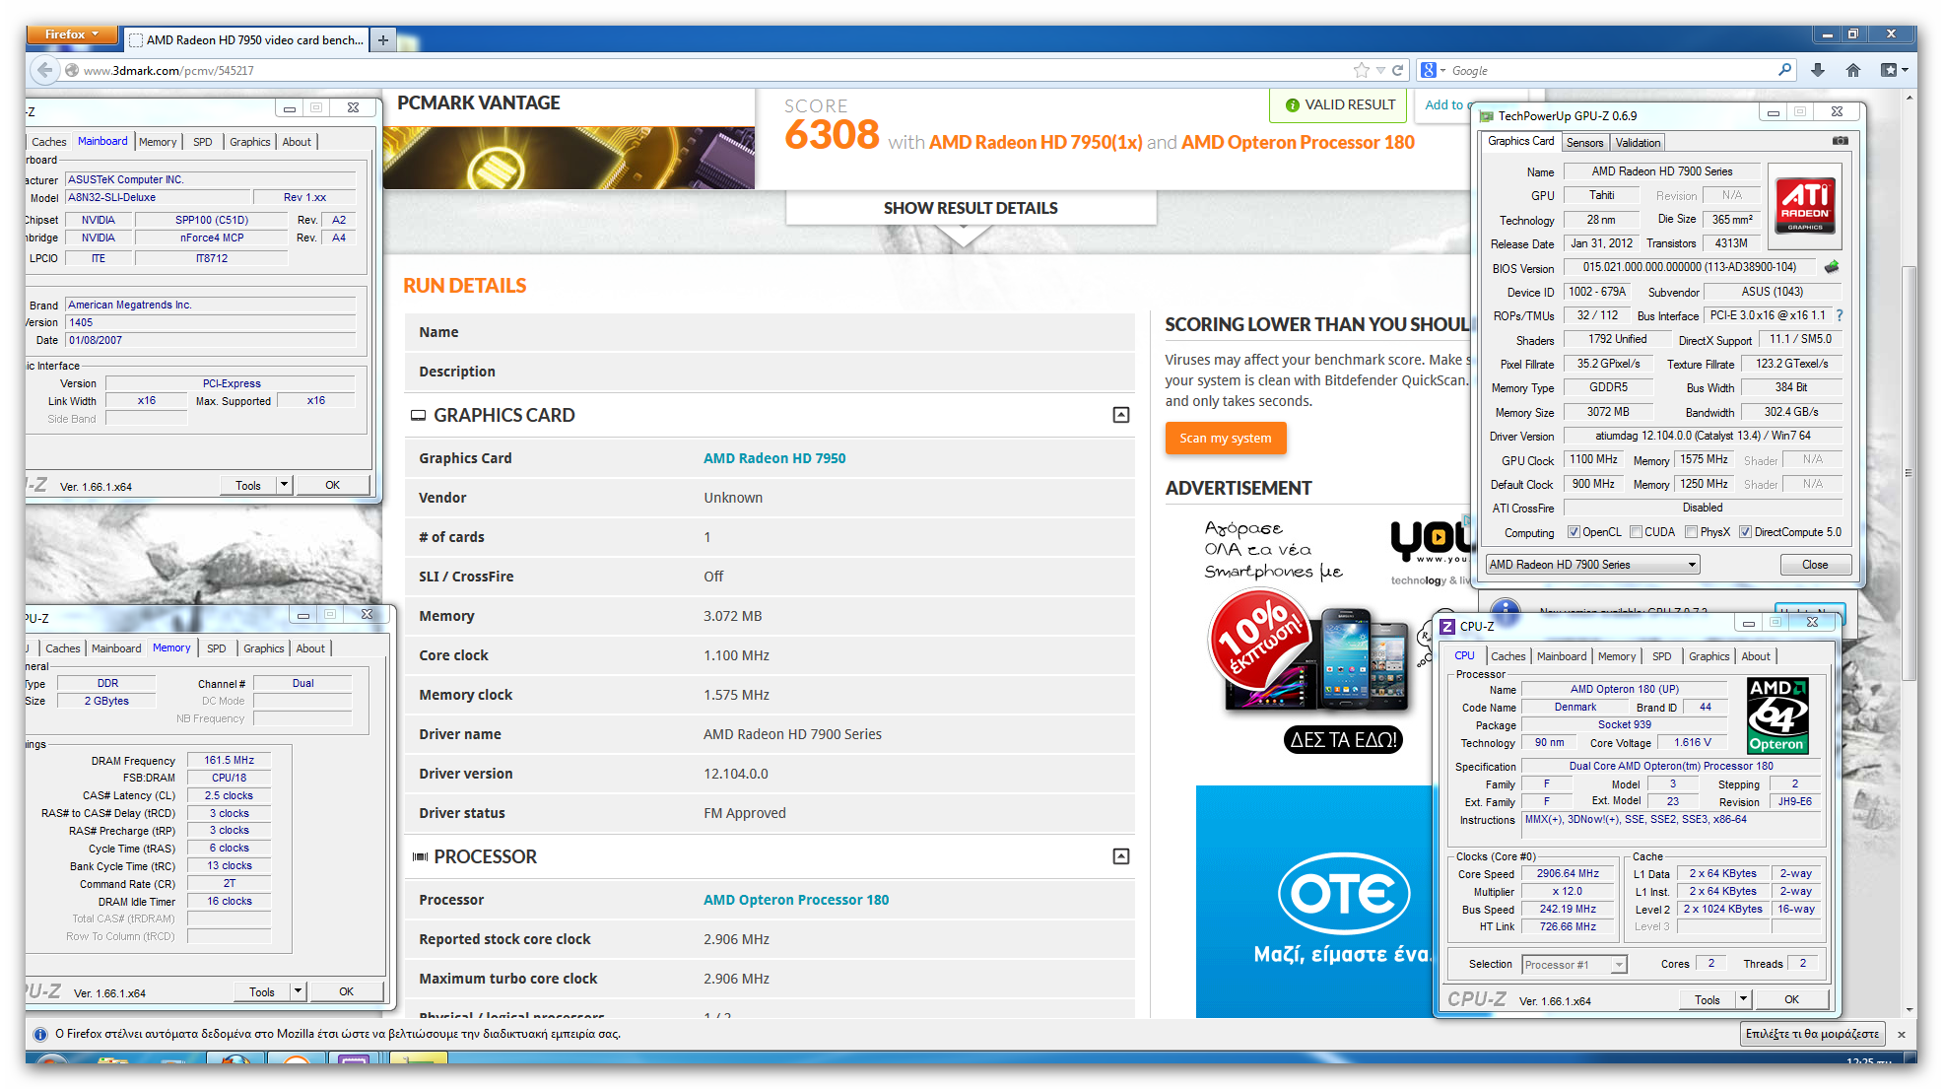This screenshot has height=1089, width=1943.
Task: Open the orange Firefox menu button
Action: (73, 34)
